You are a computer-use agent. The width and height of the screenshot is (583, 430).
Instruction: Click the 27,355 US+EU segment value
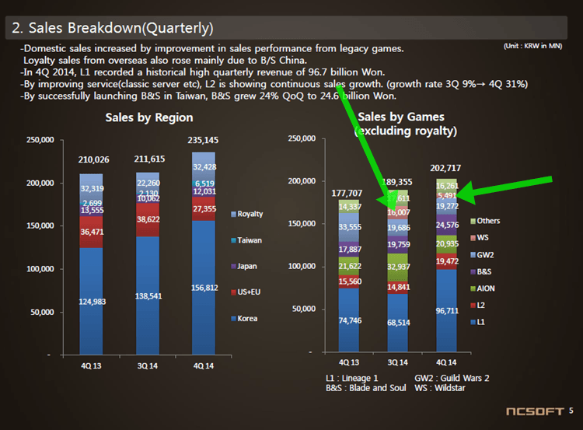tap(204, 208)
